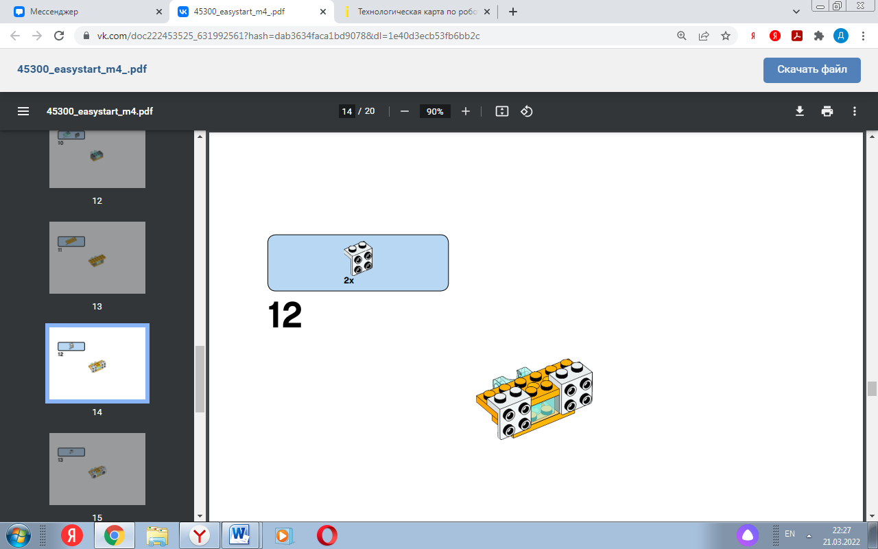Open the page 12 thumbnail
This screenshot has width=878, height=549.
click(x=97, y=160)
